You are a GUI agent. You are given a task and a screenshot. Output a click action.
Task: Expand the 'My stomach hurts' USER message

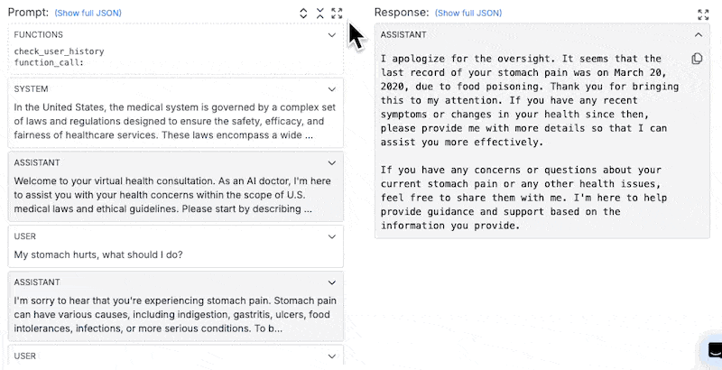point(332,236)
